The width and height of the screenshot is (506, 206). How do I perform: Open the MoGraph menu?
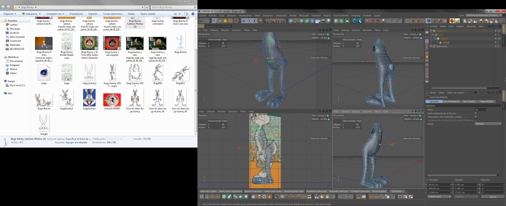pos(304,15)
